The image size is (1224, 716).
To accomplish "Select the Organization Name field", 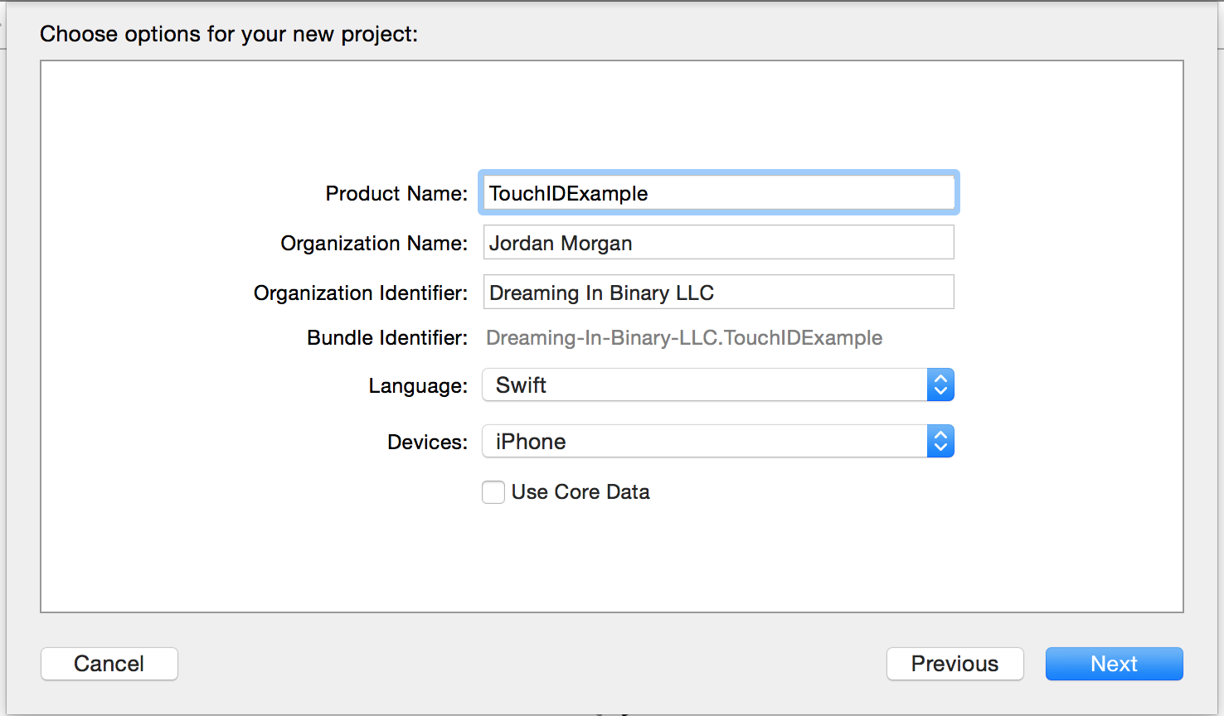I will tap(718, 242).
